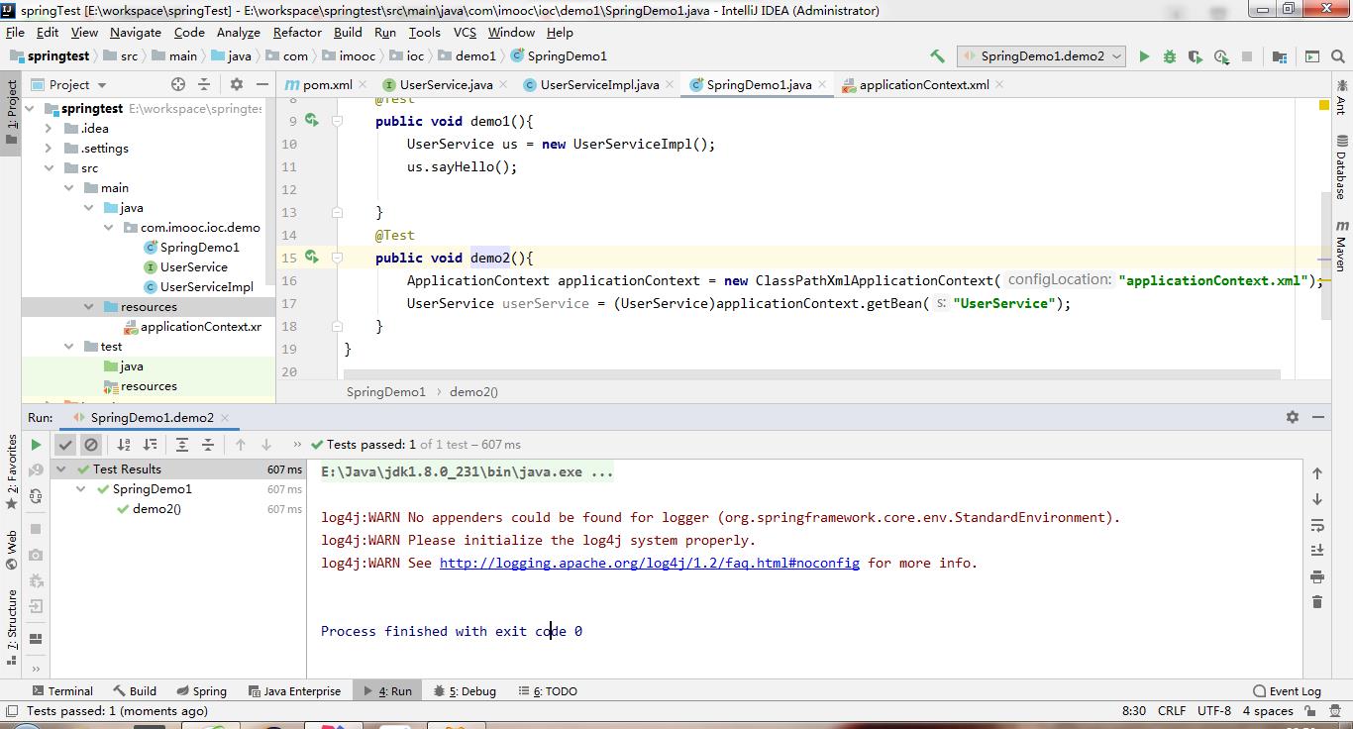Click the yellow warning marker above editor scrollbar
The image size is (1353, 729).
1323,105
